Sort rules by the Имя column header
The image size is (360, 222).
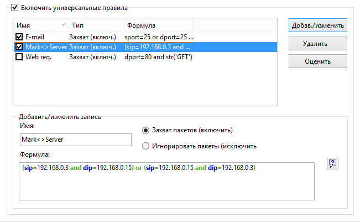point(41,25)
